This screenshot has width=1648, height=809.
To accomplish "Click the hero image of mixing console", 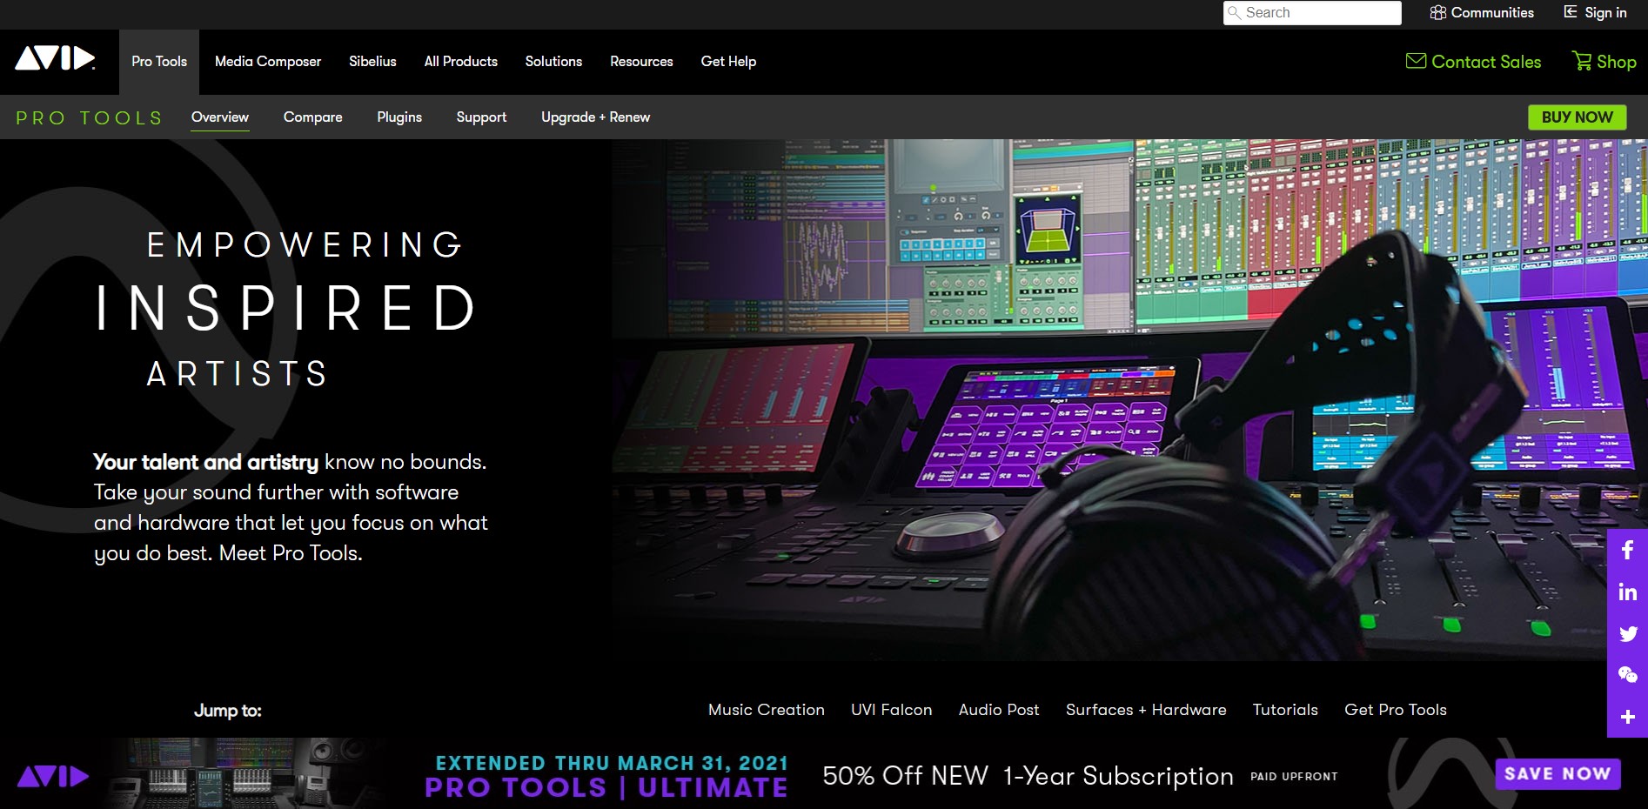I will (1129, 400).
